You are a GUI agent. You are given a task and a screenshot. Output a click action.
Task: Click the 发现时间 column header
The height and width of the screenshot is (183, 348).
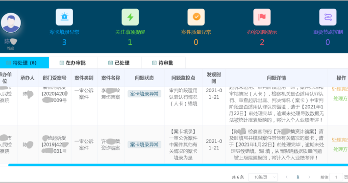[x=214, y=78]
